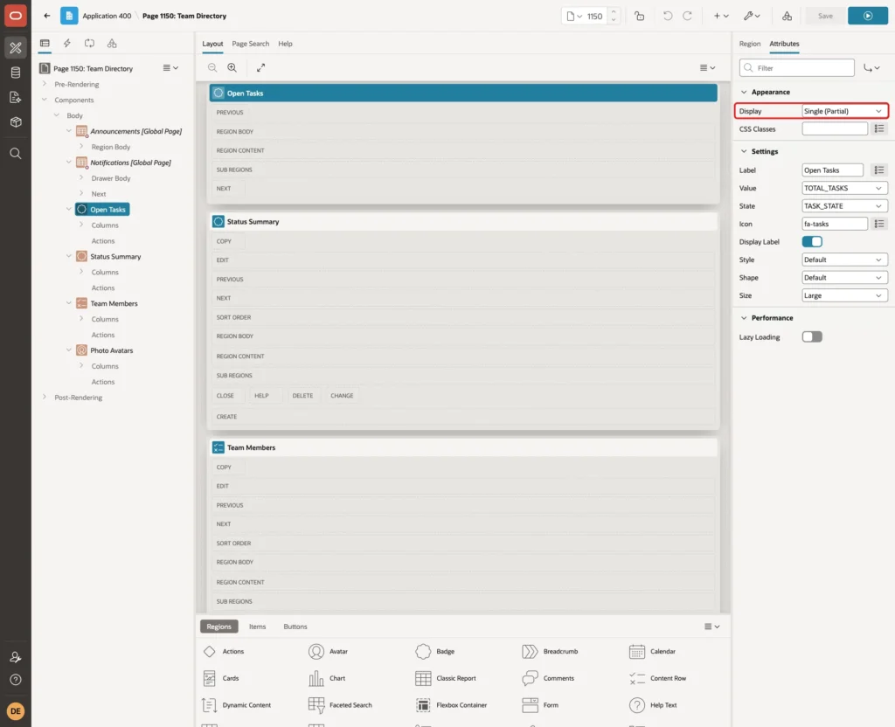Click the Redo arrow in toolbar
Viewport: 895px width, 727px height.
click(687, 16)
